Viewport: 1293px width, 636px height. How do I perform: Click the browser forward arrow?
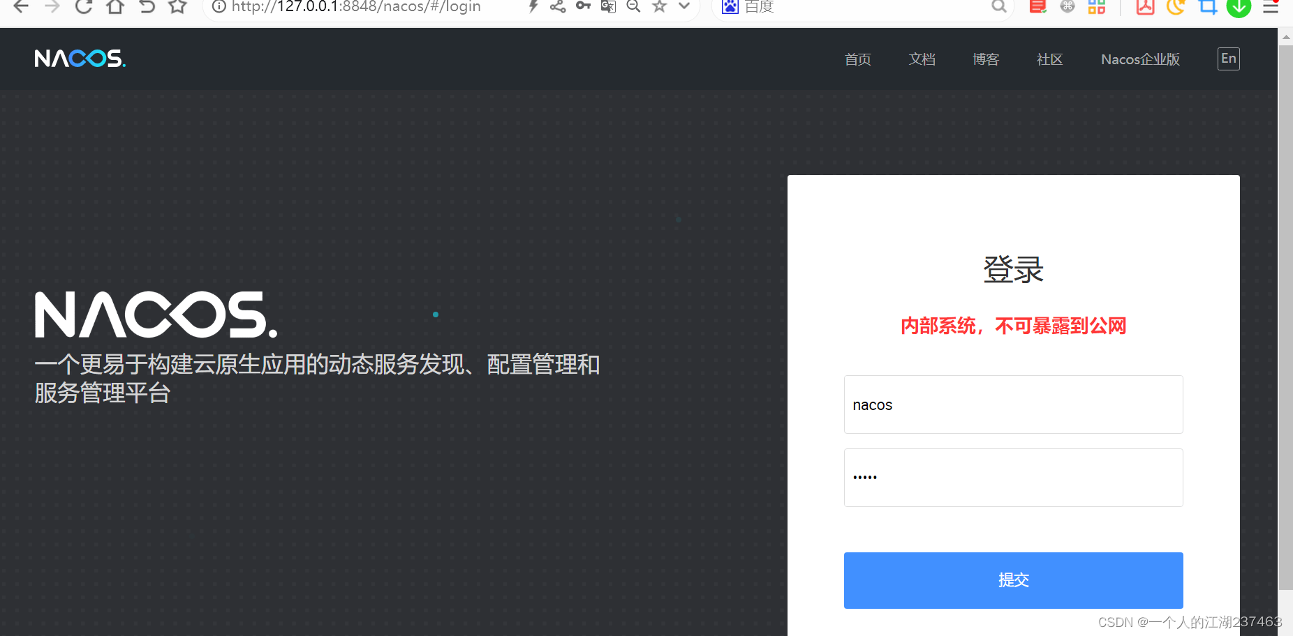(52, 6)
